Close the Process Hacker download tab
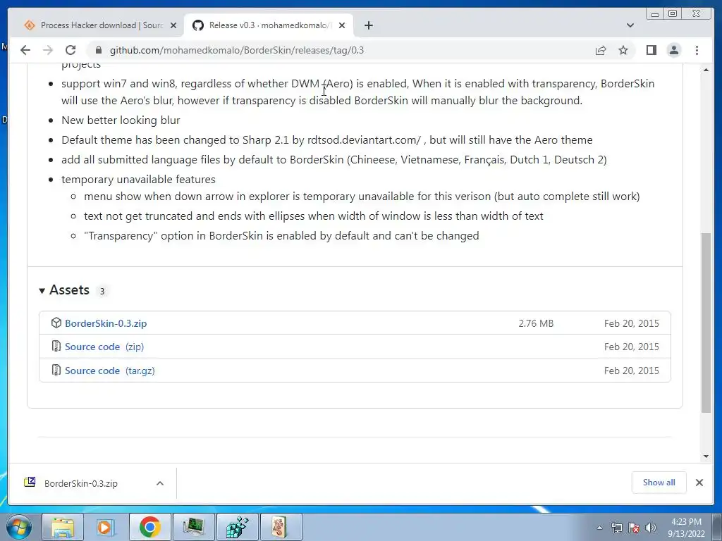Viewport: 722px width, 541px height. (173, 25)
